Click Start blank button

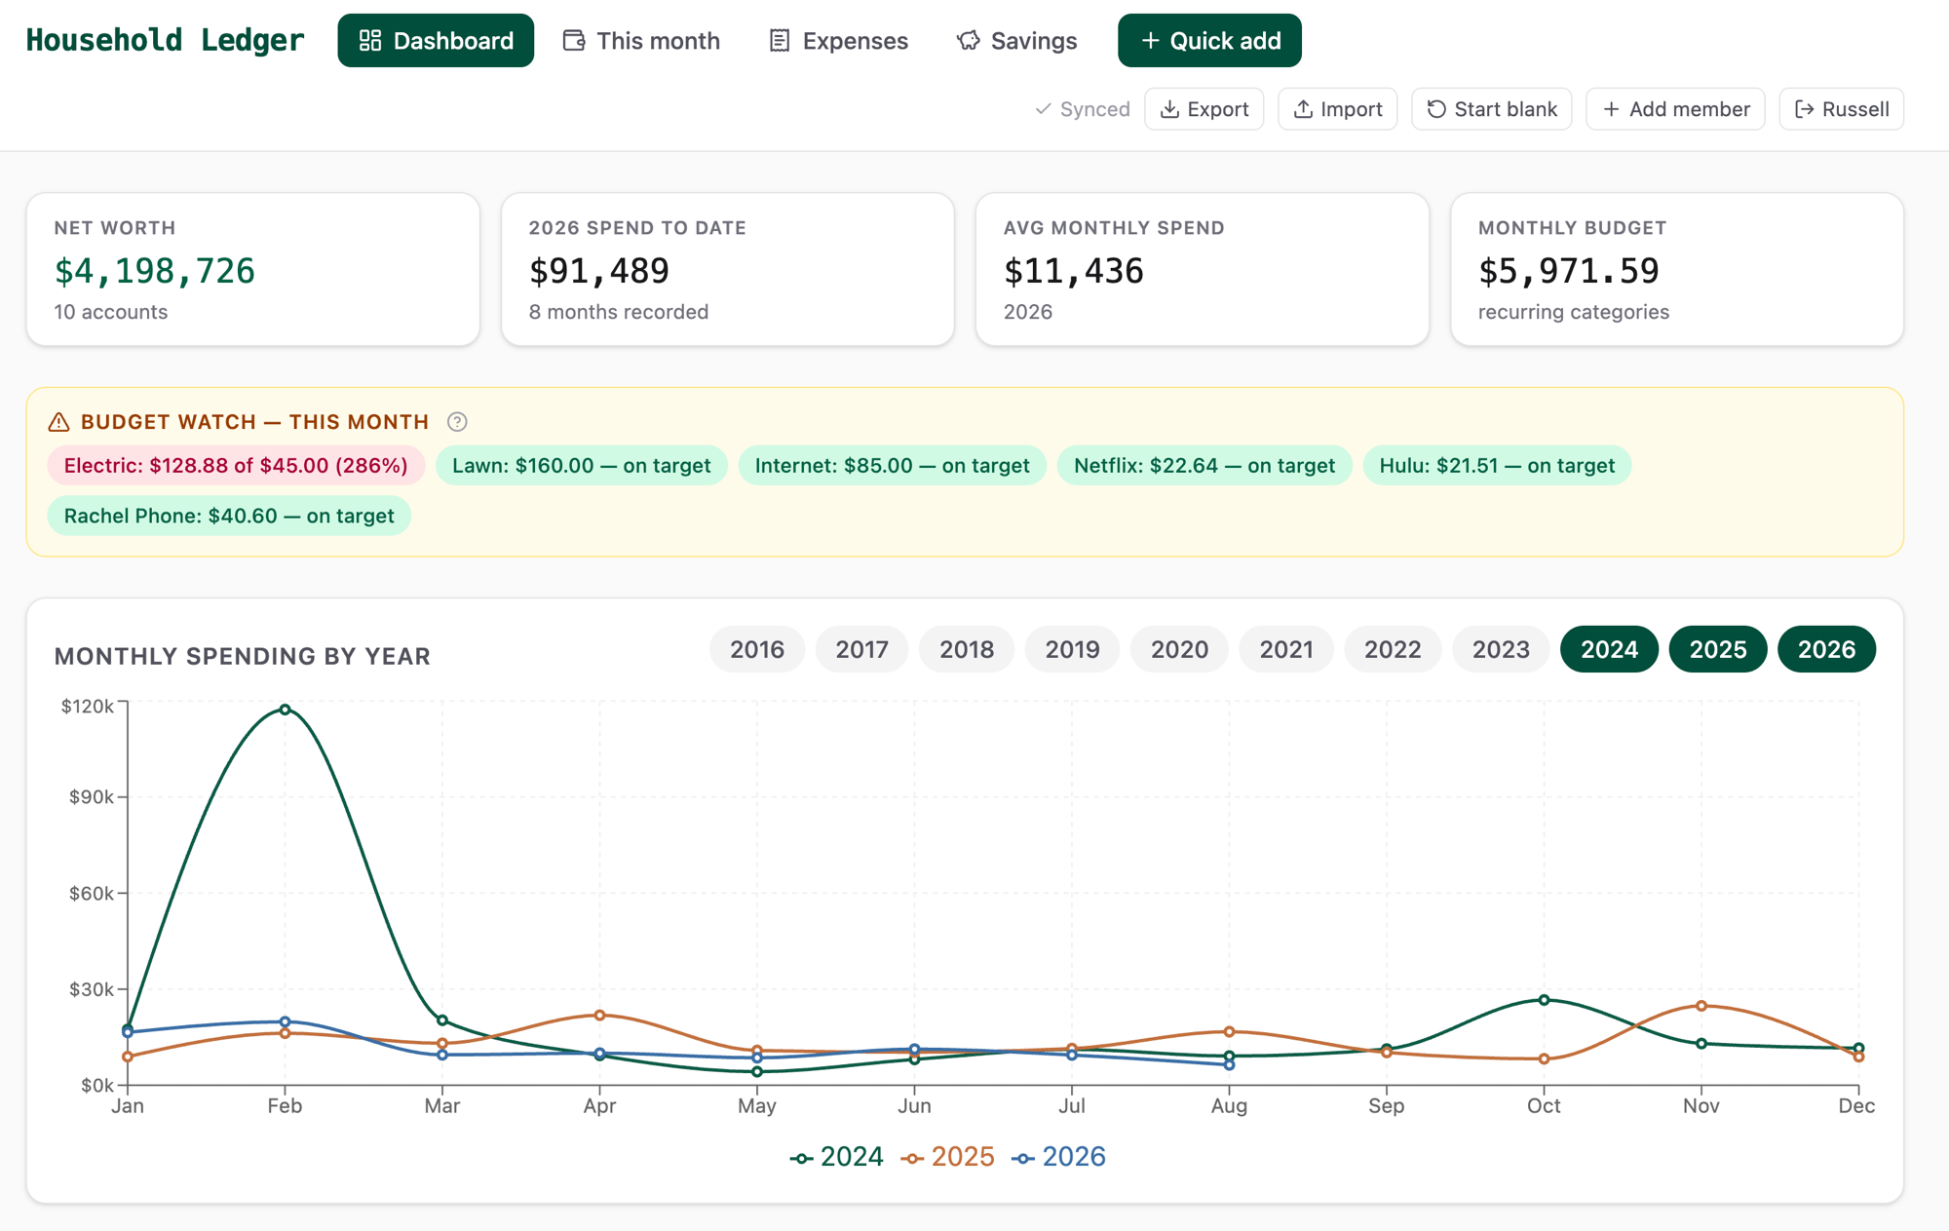tap(1492, 109)
